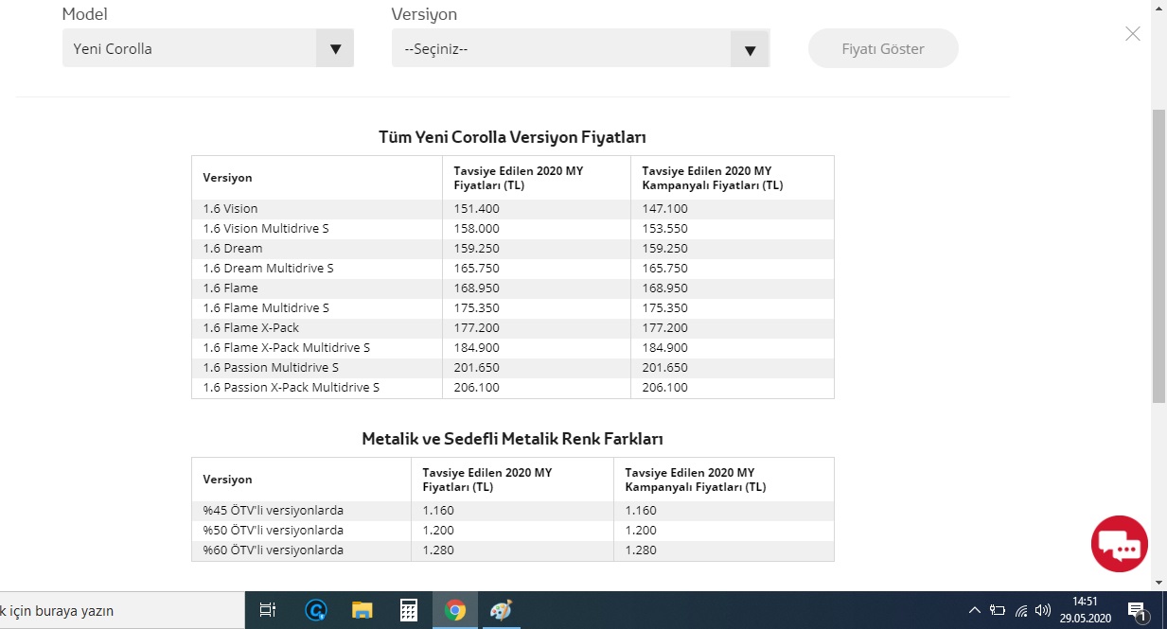Open the Wi-Fi network tray icon
1167x629 pixels.
pos(1021,611)
